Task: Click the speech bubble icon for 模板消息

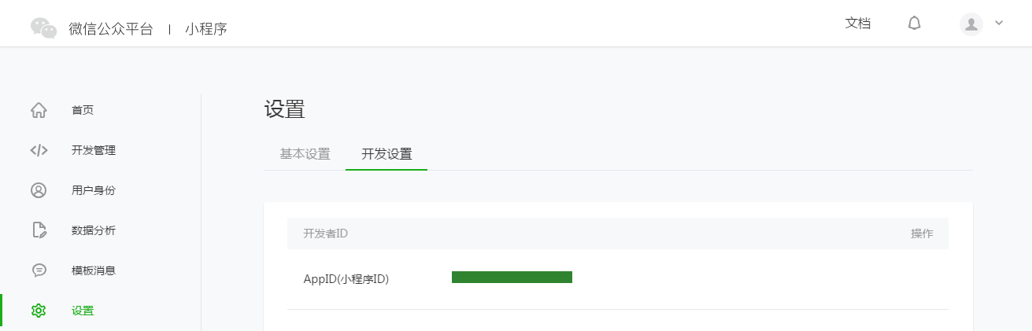Action: tap(39, 270)
